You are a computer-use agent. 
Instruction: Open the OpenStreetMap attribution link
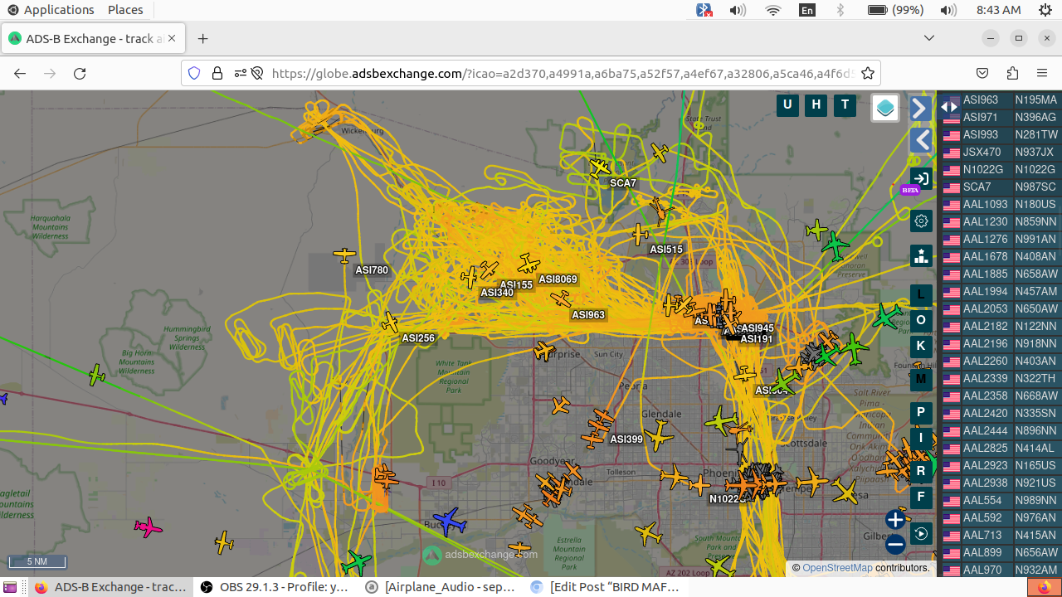click(837, 568)
